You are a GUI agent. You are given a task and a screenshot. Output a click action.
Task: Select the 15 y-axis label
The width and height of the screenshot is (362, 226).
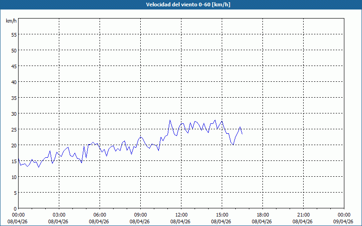pos(14,161)
